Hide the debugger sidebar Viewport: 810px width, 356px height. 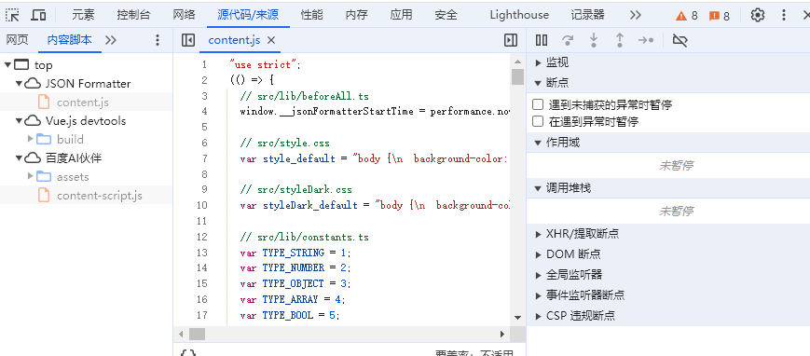pos(511,40)
